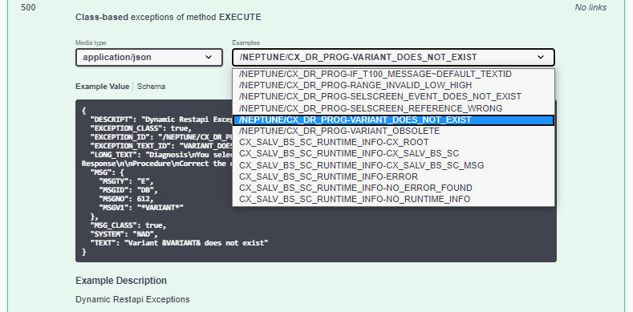Collapse the Examples dropdown showing VARIANT_DOES_NOT_EXIST

pos(393,57)
